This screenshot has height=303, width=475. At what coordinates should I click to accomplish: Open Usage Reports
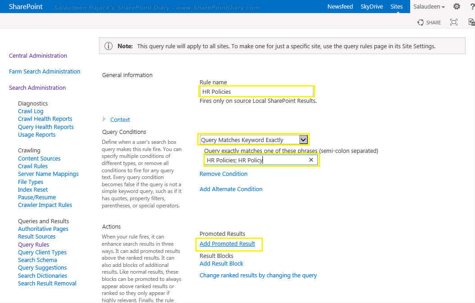coord(36,134)
